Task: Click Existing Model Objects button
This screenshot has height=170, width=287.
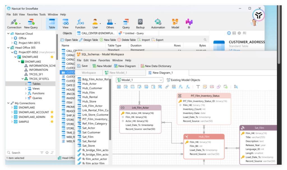Action: (183, 80)
